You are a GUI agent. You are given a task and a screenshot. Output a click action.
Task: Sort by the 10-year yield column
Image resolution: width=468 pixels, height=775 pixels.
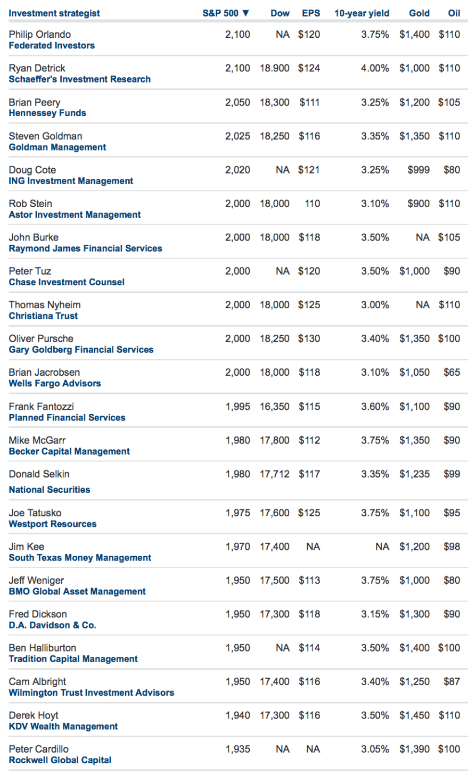[362, 13]
